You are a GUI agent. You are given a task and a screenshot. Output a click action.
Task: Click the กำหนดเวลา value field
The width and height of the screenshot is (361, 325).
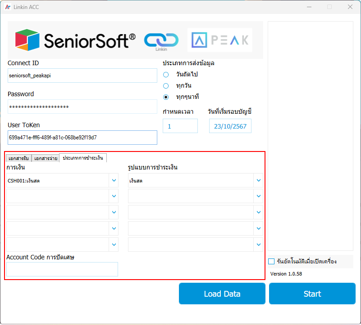pos(180,126)
